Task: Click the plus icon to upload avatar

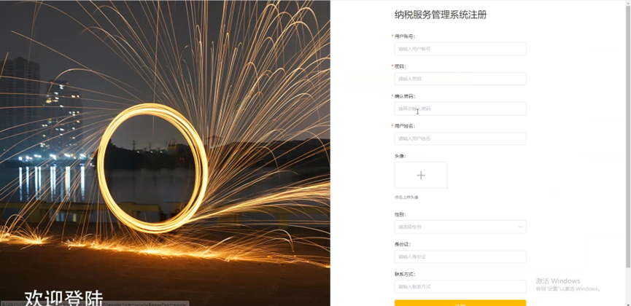Action: [x=420, y=176]
